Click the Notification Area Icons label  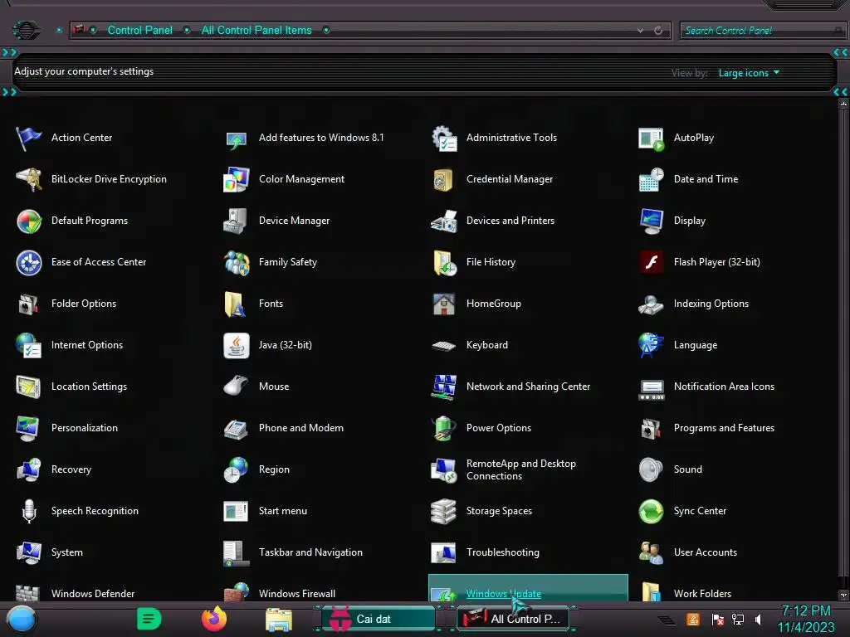[724, 387]
